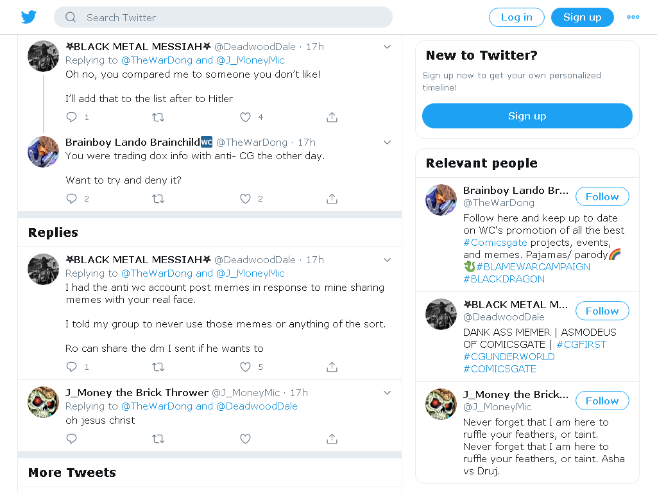Image resolution: width=657 pixels, height=493 pixels.
Task: Like the "oh jesus christ" tweet
Action: coord(245,439)
